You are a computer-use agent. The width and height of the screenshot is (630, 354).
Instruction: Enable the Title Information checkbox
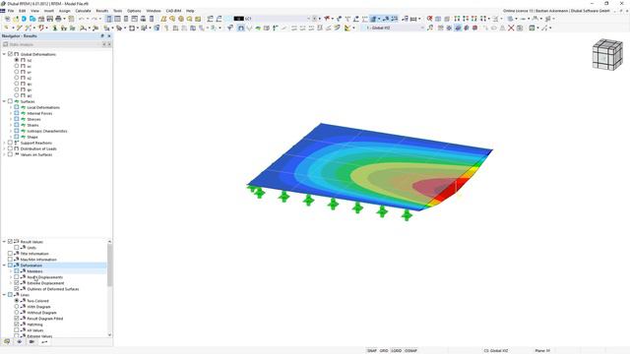coord(11,254)
